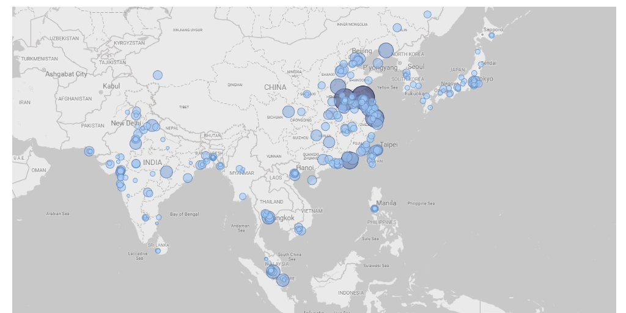
Task: Click the INNER MONGOLIA region label
Action: (x=352, y=24)
